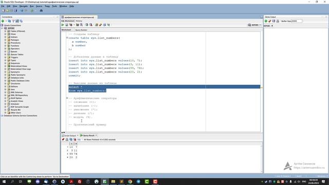The width and height of the screenshot is (329, 185).
Task: Open the Run menu
Action: (x=32, y=6)
